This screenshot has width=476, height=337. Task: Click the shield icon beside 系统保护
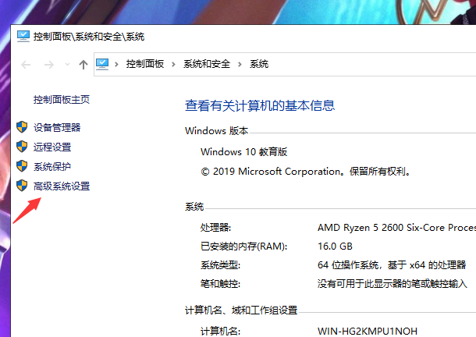tap(22, 166)
